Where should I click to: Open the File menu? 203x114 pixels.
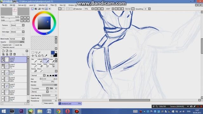pos(4,5)
